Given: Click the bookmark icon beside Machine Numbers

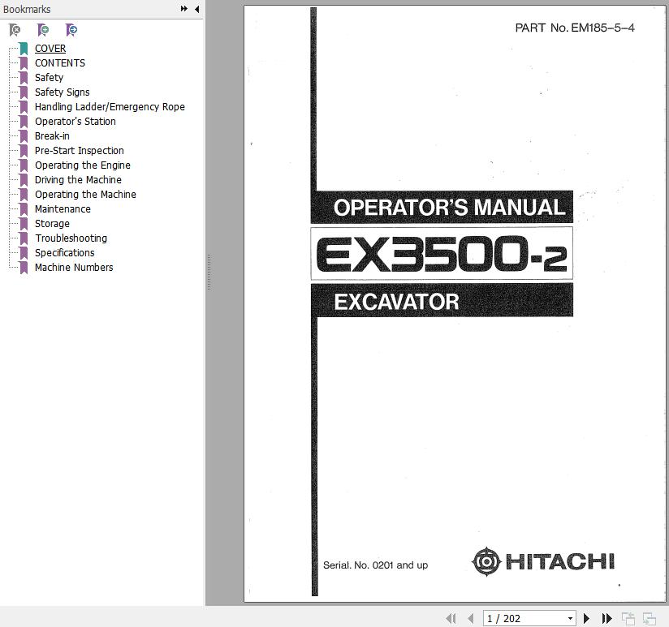Looking at the screenshot, I should 24,267.
